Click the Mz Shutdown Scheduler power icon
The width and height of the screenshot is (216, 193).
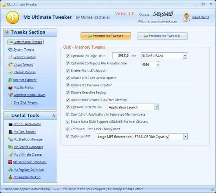(x=10, y=162)
